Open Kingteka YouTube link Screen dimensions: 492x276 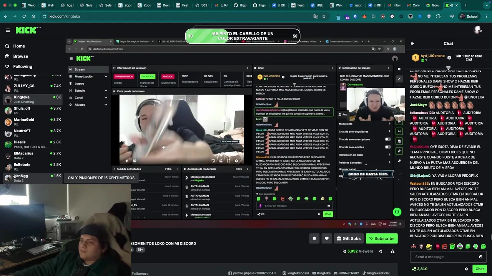[321, 273]
